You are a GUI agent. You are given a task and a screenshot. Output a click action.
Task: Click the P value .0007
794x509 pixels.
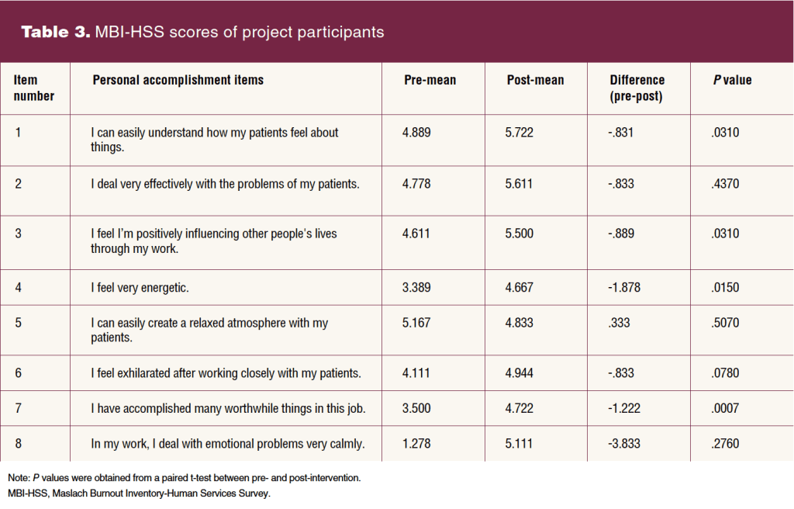coord(725,408)
